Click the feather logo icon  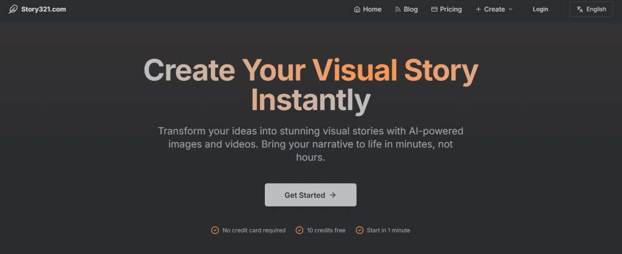click(x=13, y=9)
